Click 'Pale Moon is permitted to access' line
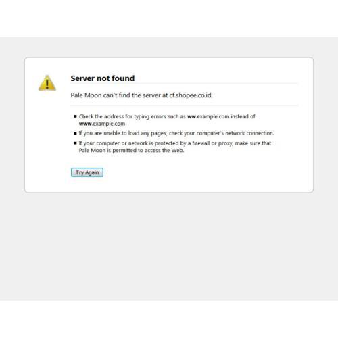338x338 pixels. (x=131, y=150)
